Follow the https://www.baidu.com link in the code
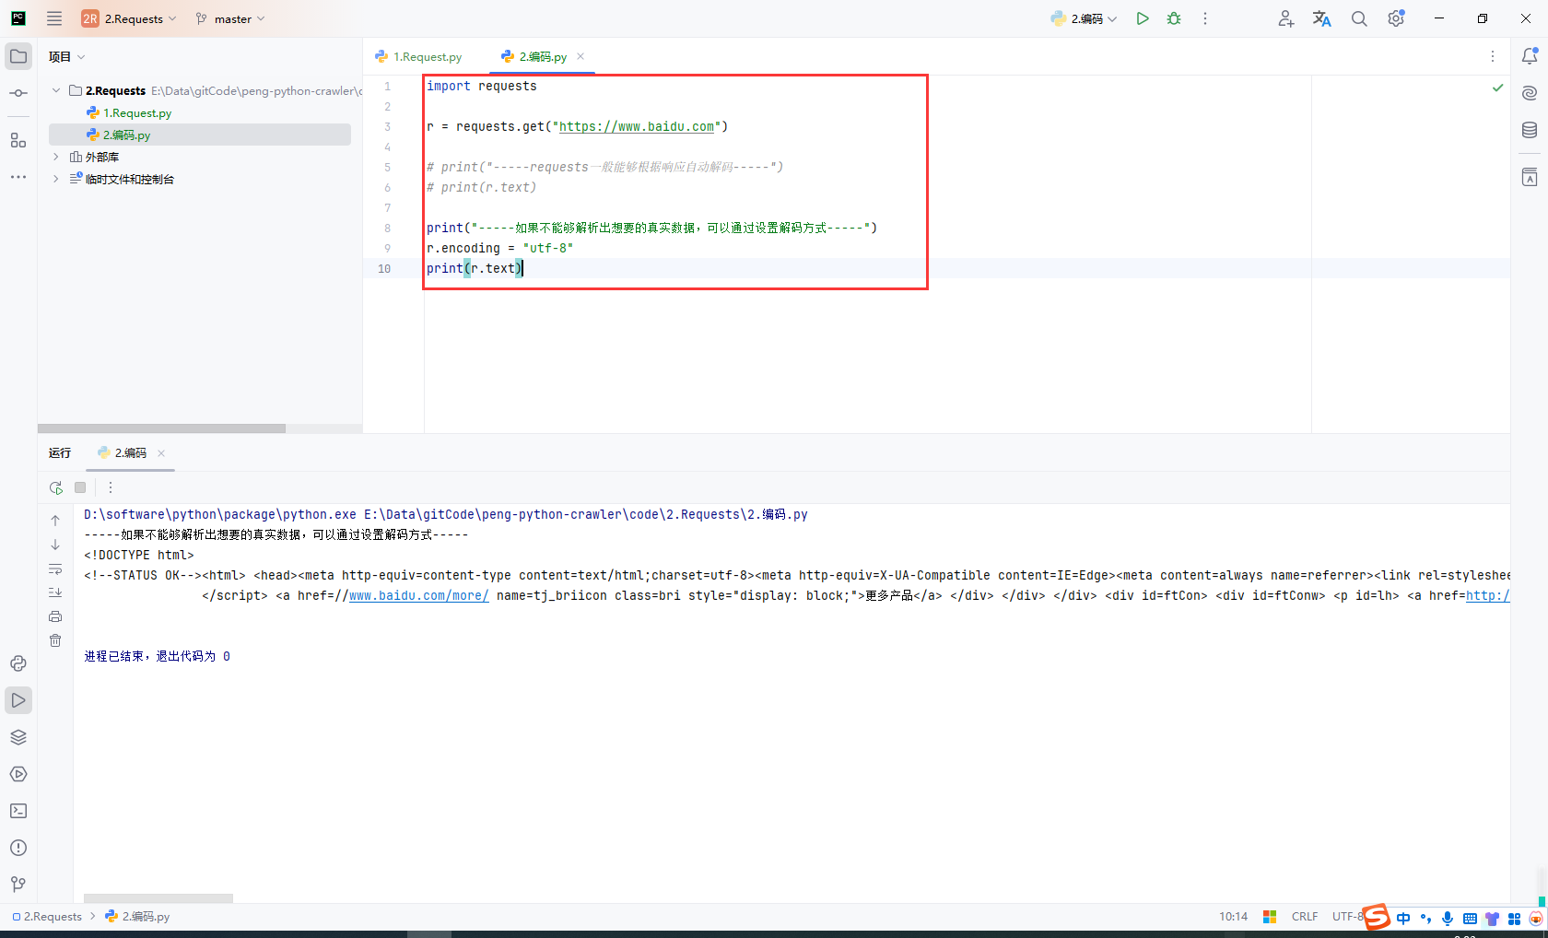1548x938 pixels. pyautogui.click(x=637, y=126)
